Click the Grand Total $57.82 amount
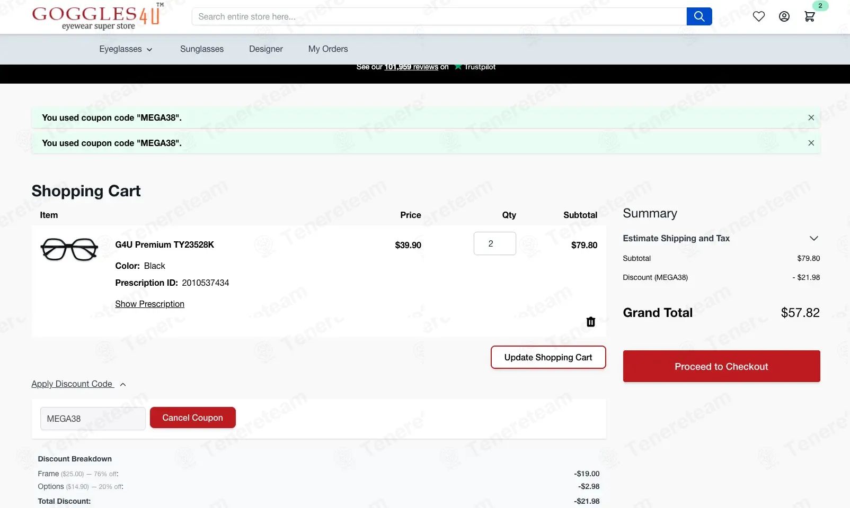 click(x=800, y=313)
